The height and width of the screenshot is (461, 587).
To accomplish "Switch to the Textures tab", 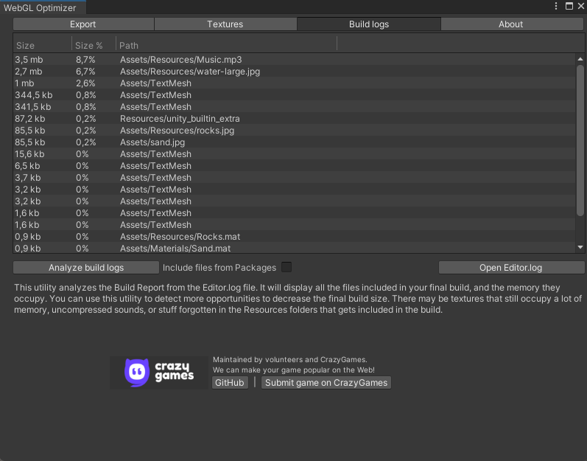I will click(225, 24).
